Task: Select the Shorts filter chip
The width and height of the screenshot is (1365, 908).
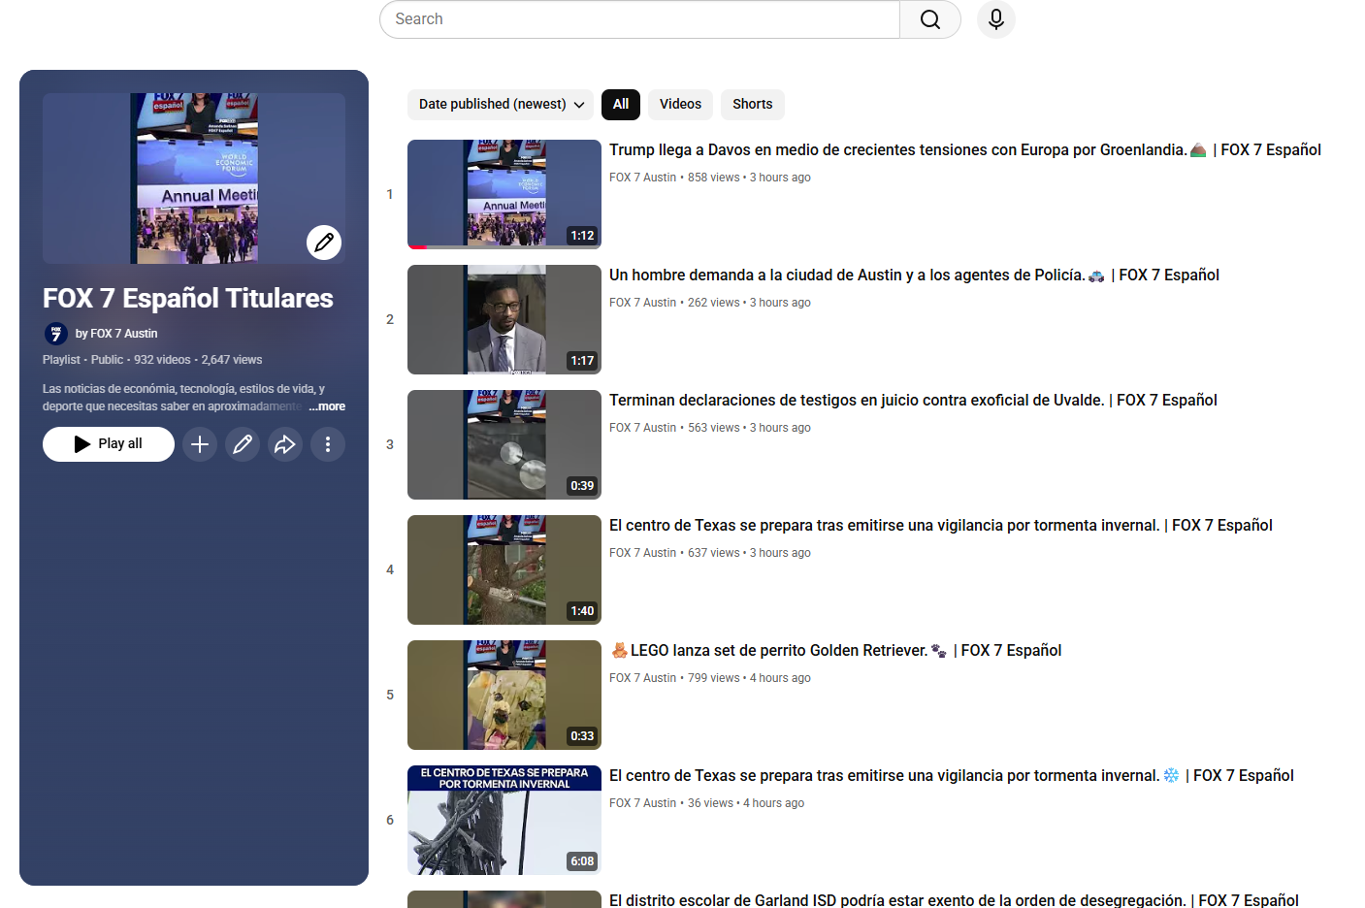Action: [752, 105]
